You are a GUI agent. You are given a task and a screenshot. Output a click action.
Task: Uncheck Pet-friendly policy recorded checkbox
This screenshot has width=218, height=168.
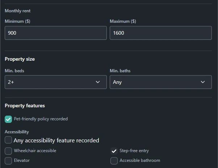point(8,119)
